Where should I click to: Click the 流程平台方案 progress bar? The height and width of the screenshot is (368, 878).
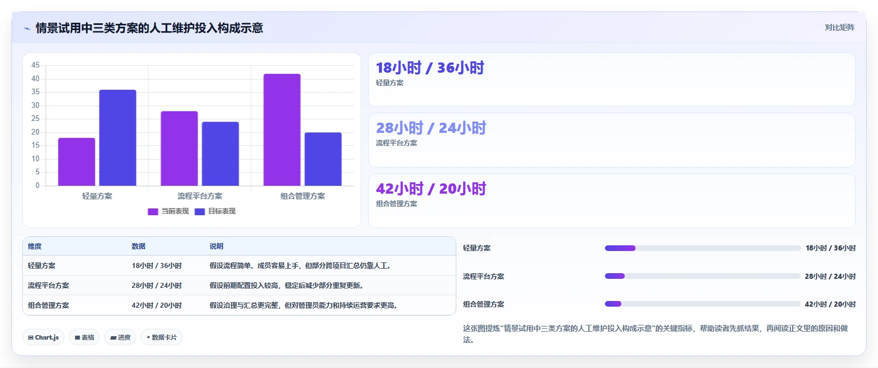(x=703, y=276)
